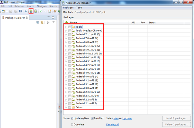Click the New Android XML file icon in Eclipse toolbar
The image size is (194, 128).
tap(50, 11)
